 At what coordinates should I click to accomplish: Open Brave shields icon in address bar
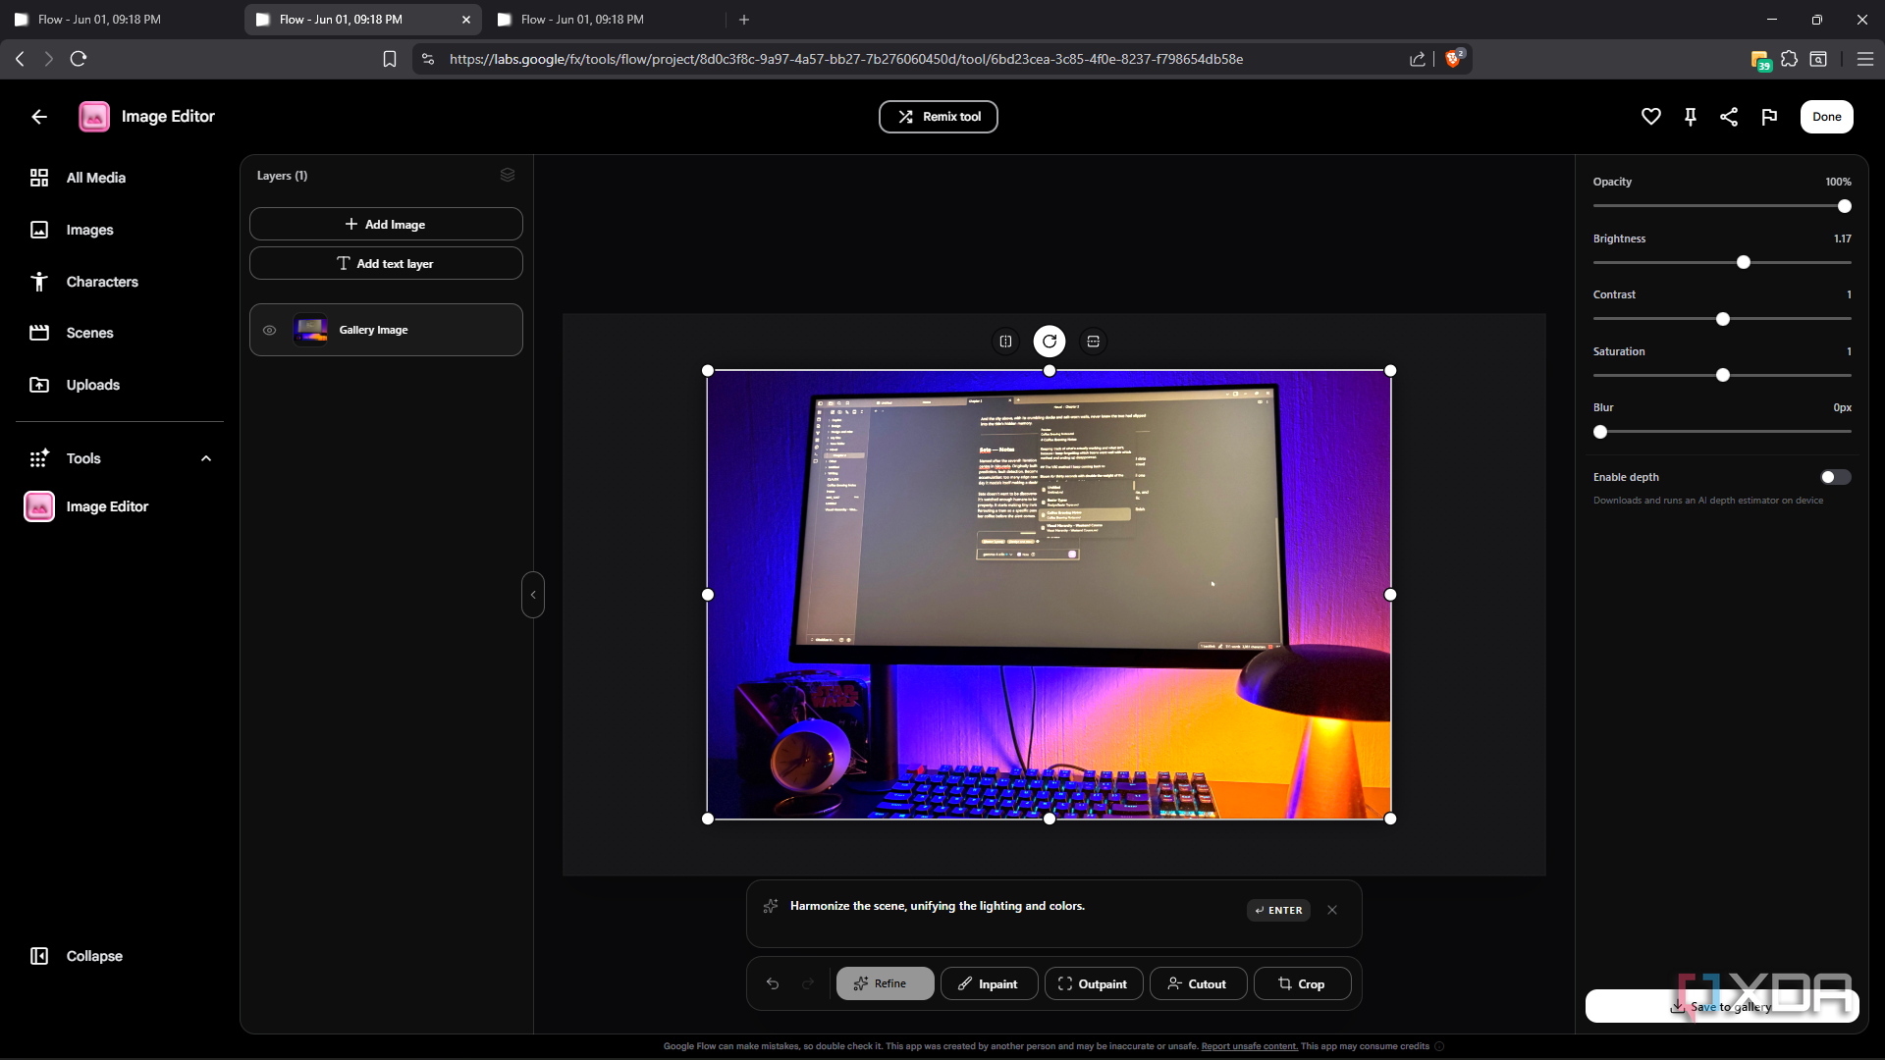[x=1454, y=59]
